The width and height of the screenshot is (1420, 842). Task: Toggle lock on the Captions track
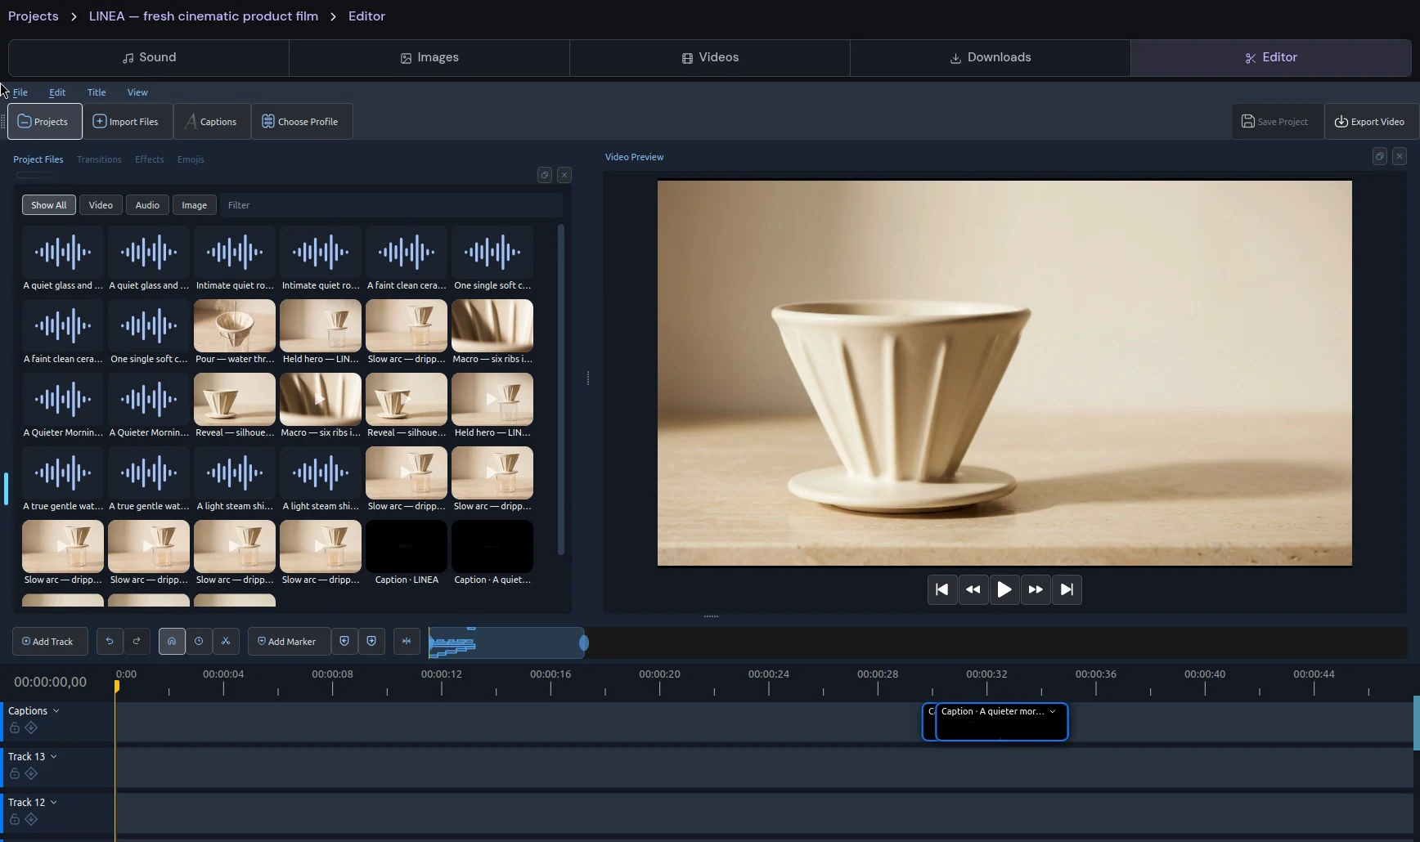15,728
